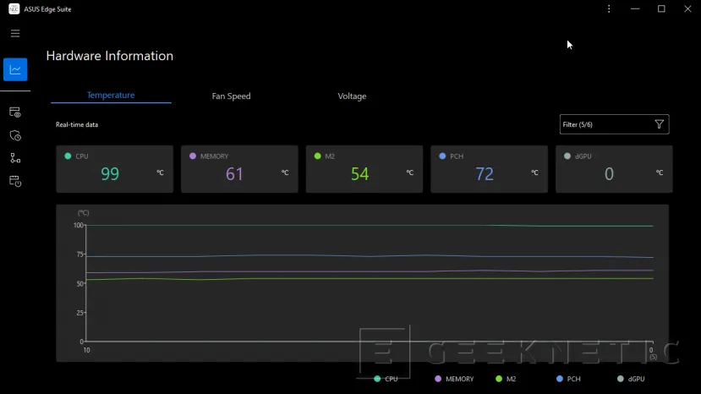The width and height of the screenshot is (701, 394).
Task: Toggle the MEMORY series in chart legend
Action: pos(453,379)
